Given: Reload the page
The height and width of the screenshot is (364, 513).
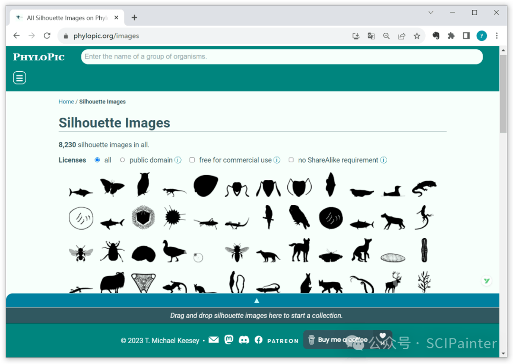Looking at the screenshot, I should click(47, 36).
